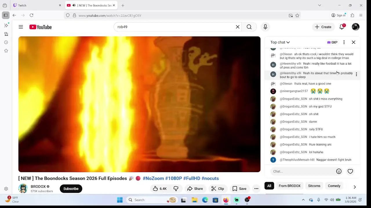Open browser extensions menu
The width and height of the screenshot is (371, 208).
(352, 15)
